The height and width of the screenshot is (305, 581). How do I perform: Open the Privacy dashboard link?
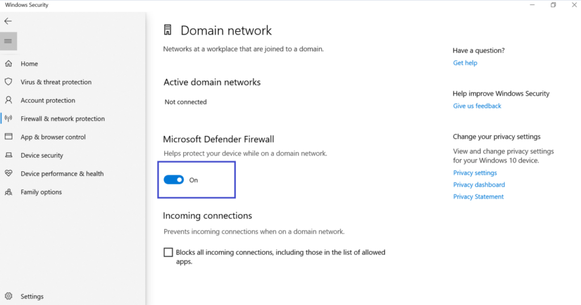[x=479, y=185]
